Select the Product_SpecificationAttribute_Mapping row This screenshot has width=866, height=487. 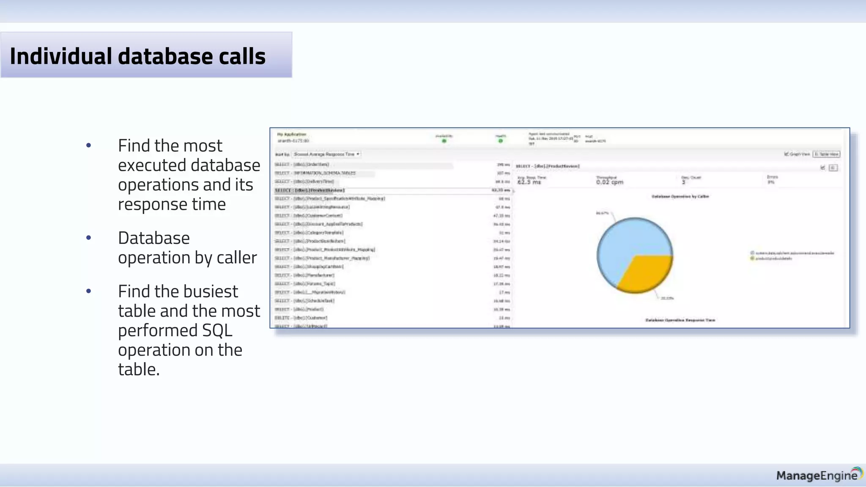(x=392, y=199)
